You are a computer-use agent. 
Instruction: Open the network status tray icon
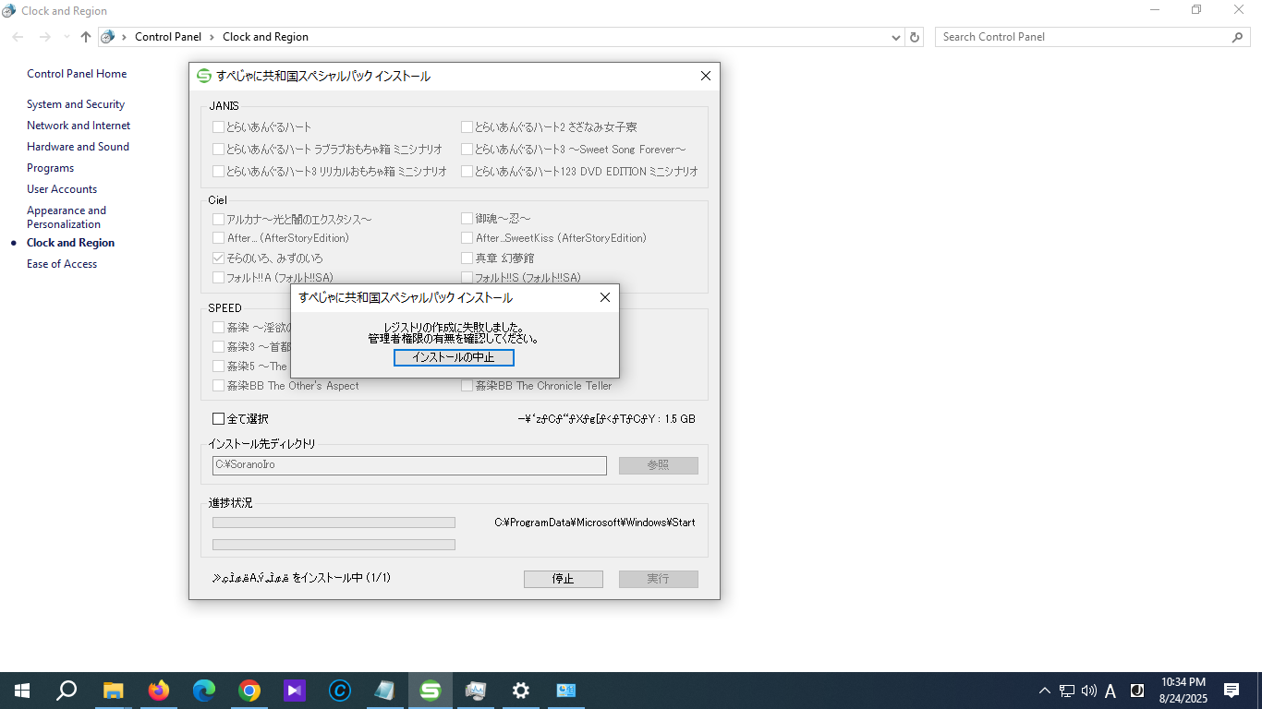[x=1067, y=691]
